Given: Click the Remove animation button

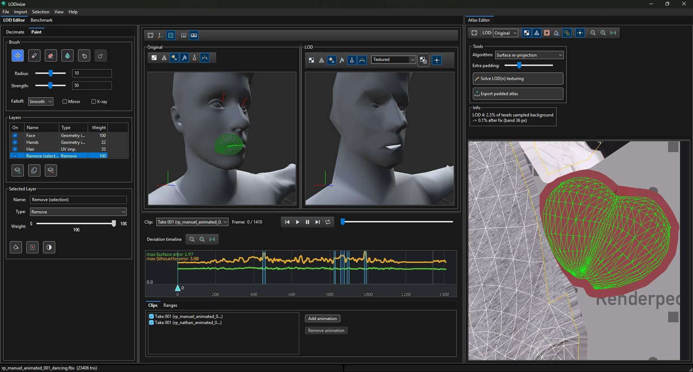Looking at the screenshot, I should 326,331.
